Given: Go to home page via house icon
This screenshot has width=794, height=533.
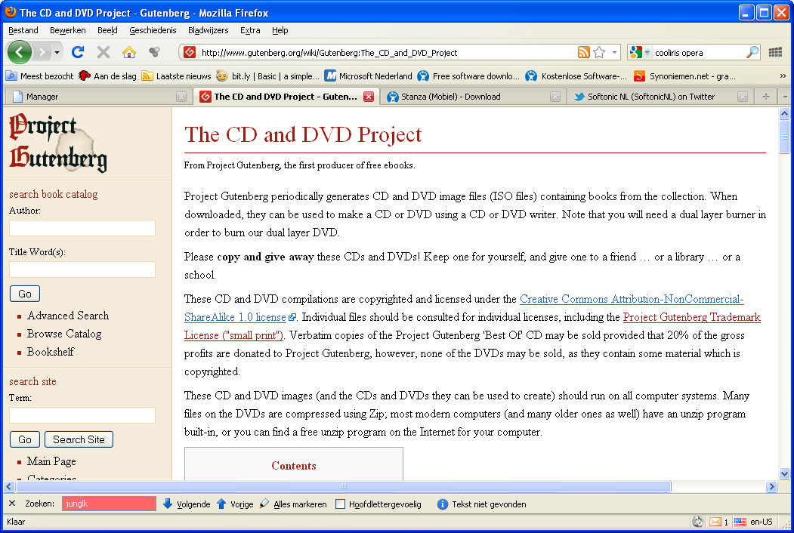Looking at the screenshot, I should (129, 52).
